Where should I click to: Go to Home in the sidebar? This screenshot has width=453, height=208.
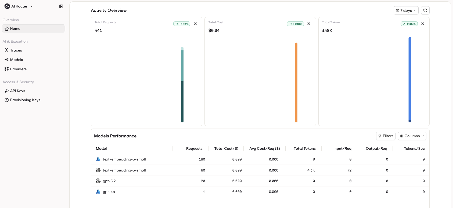[34, 29]
